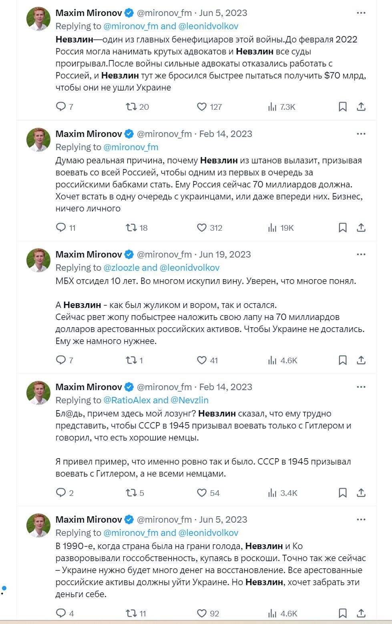Open more options on first Jun 5 tweet

361,13
